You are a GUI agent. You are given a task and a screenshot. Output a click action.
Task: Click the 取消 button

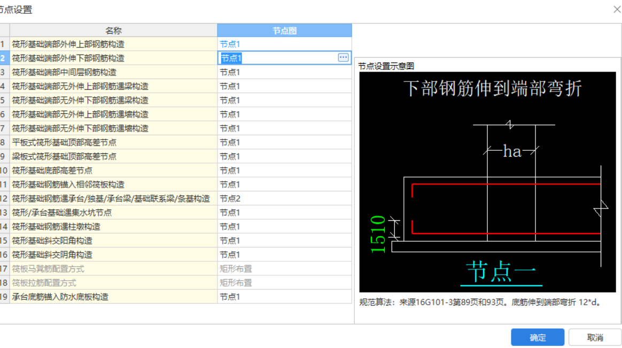click(x=595, y=337)
